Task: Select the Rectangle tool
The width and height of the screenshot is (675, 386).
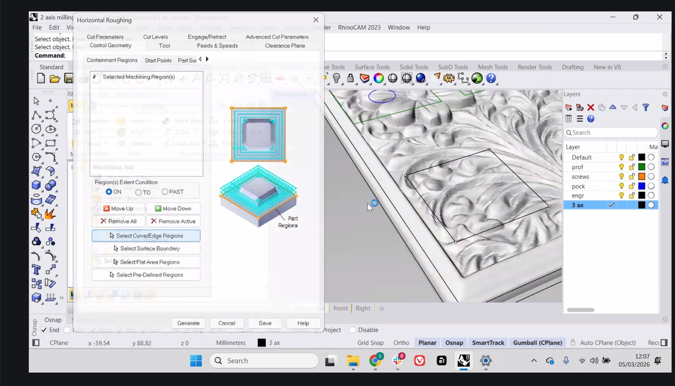Action: [x=51, y=143]
